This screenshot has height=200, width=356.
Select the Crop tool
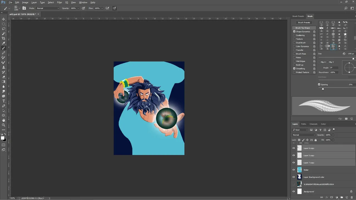click(4, 38)
